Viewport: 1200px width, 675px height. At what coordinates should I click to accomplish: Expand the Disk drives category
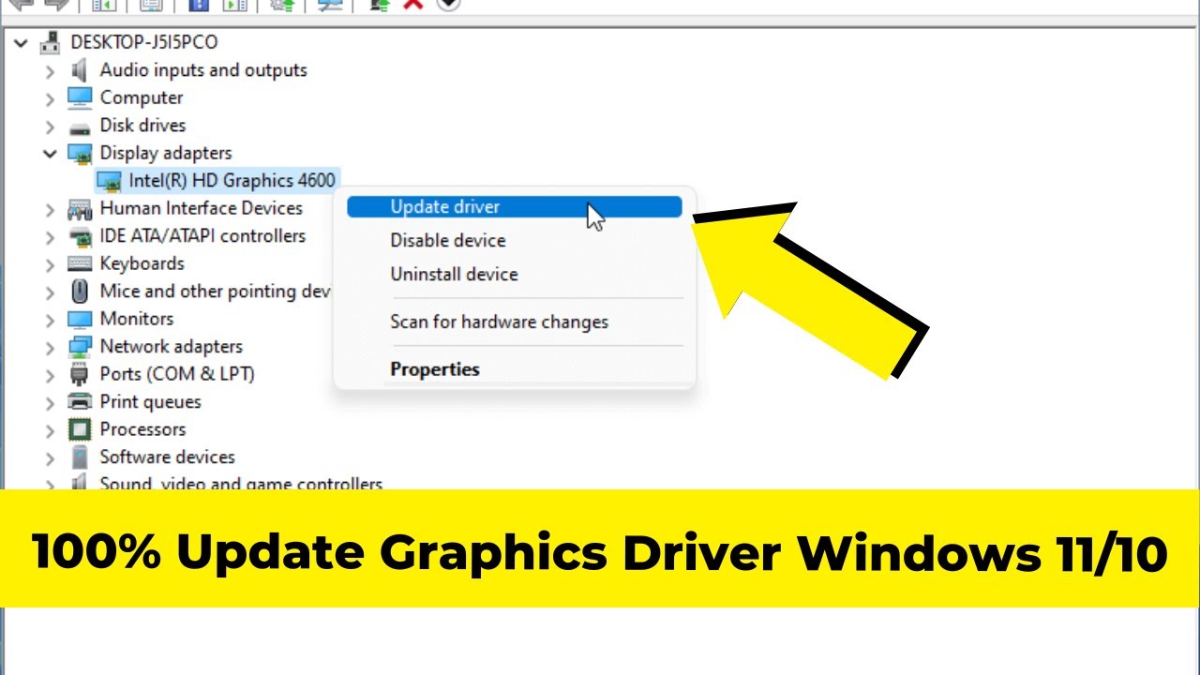[x=51, y=126]
